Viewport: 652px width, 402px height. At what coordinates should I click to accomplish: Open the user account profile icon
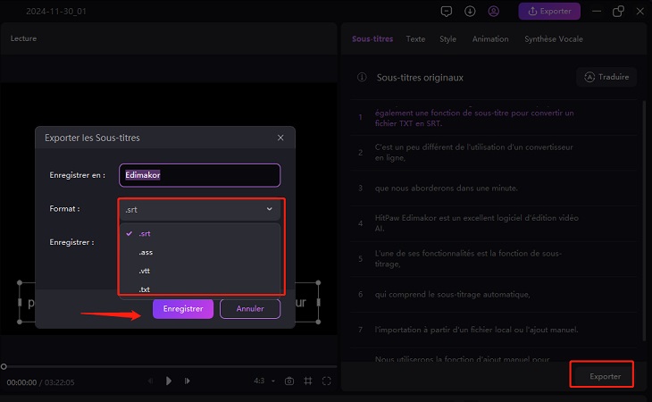coord(494,12)
